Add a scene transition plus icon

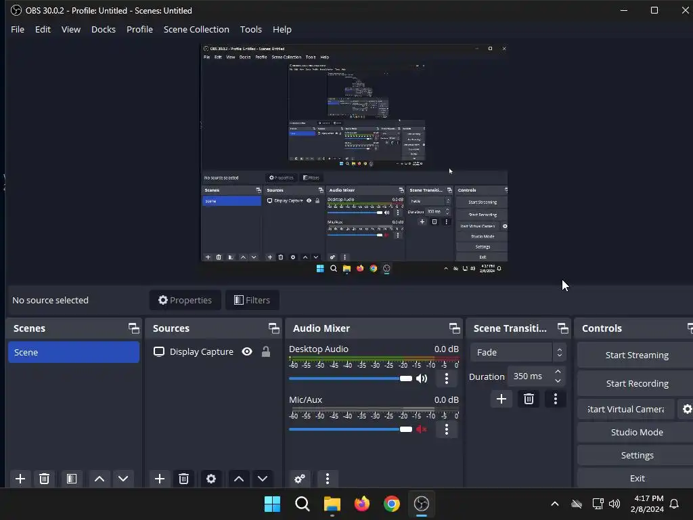click(501, 399)
